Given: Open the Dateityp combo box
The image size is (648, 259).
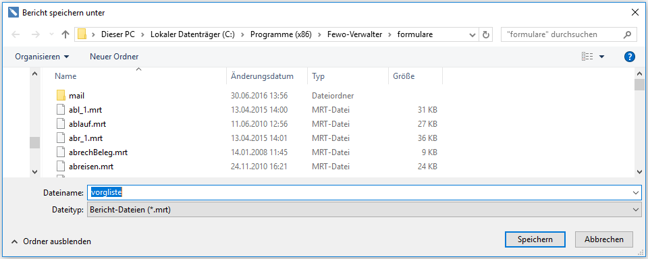Looking at the screenshot, I should pyautogui.click(x=364, y=210).
